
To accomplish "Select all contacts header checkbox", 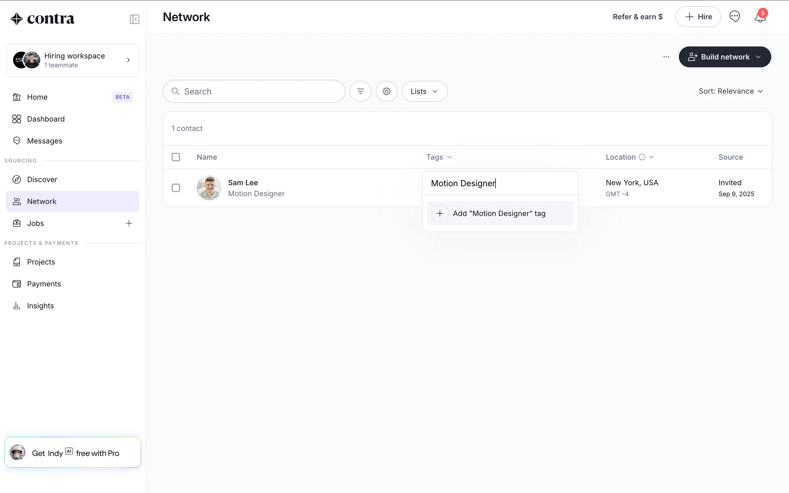I will [x=176, y=157].
